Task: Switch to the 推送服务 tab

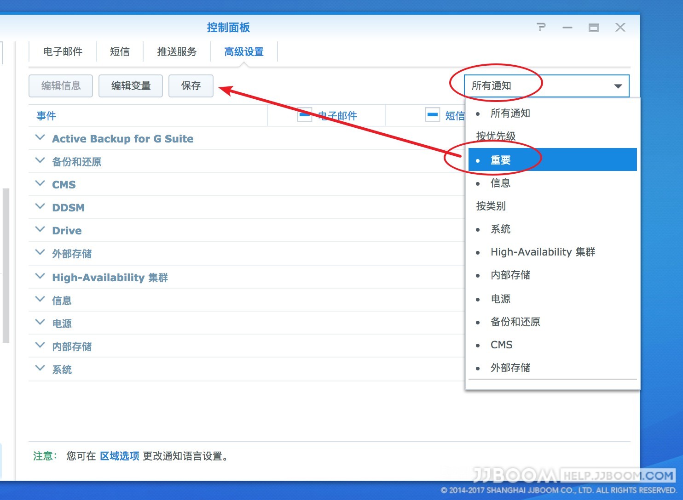Action: pyautogui.click(x=177, y=51)
